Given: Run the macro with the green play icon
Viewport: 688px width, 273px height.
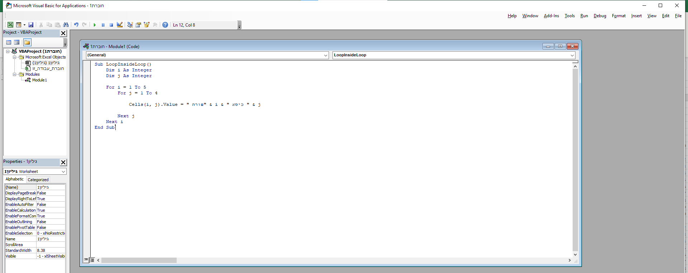Looking at the screenshot, I should pos(95,25).
